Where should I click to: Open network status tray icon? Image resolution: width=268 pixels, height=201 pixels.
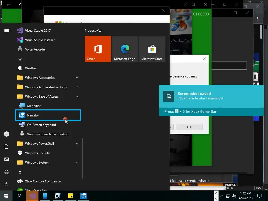pyautogui.click(x=228, y=196)
